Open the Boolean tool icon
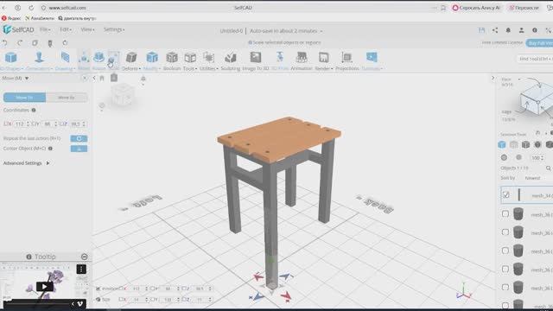553x311 pixels. [x=172, y=57]
